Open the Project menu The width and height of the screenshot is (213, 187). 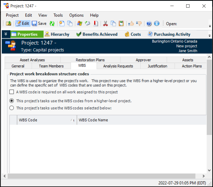[12, 15]
